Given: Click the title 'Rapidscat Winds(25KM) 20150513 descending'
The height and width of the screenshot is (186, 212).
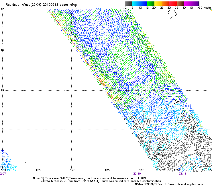Looking at the screenshot, I should 41,5.
